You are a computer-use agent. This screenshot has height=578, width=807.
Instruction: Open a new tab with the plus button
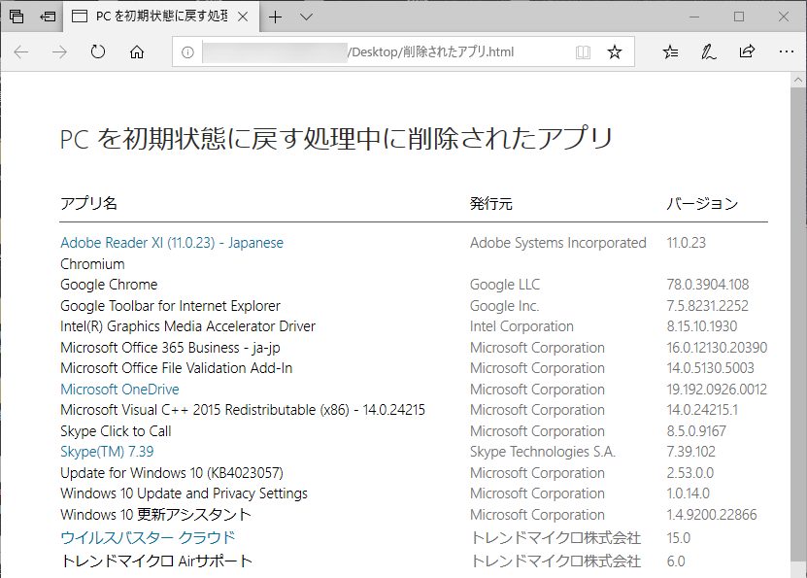(x=276, y=17)
